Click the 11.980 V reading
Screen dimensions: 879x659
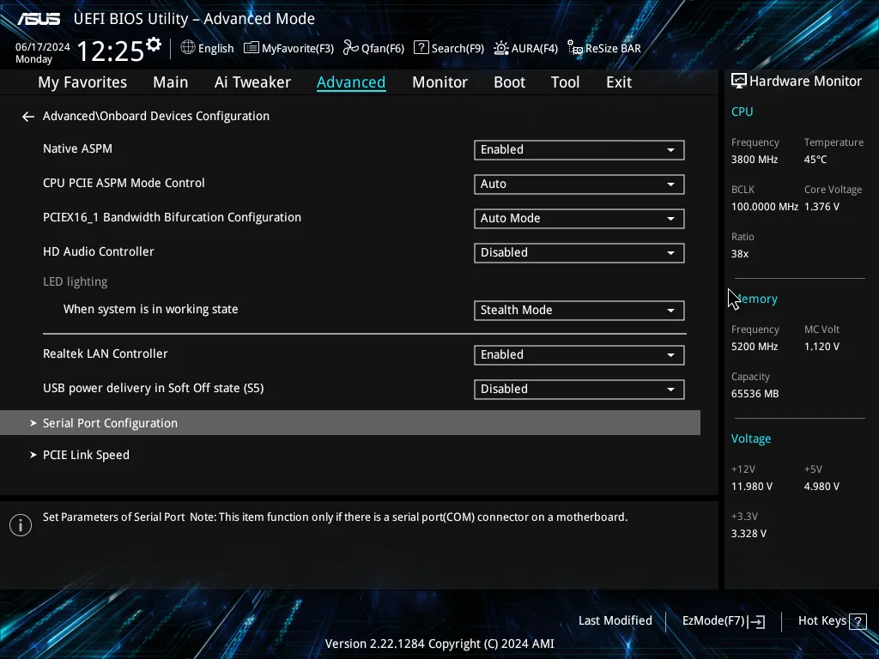[x=752, y=487]
